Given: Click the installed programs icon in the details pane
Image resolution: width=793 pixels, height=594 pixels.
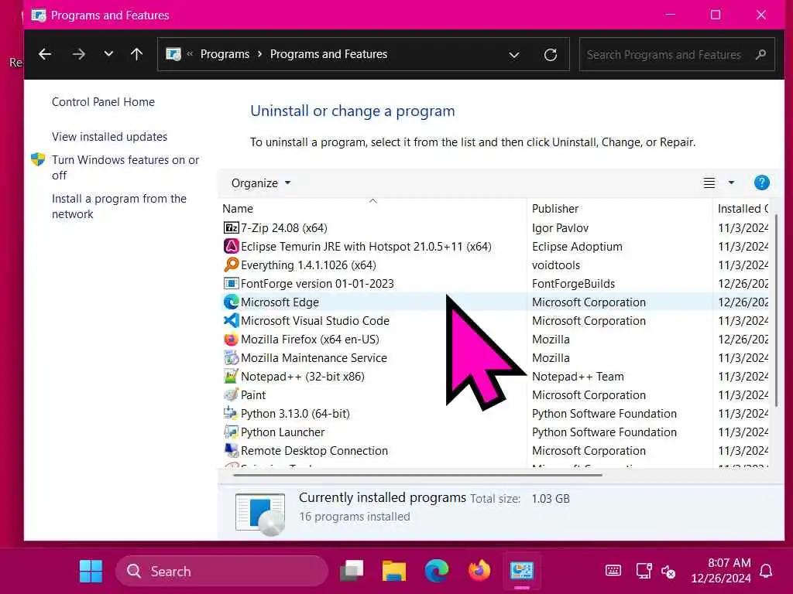Looking at the screenshot, I should click(260, 514).
